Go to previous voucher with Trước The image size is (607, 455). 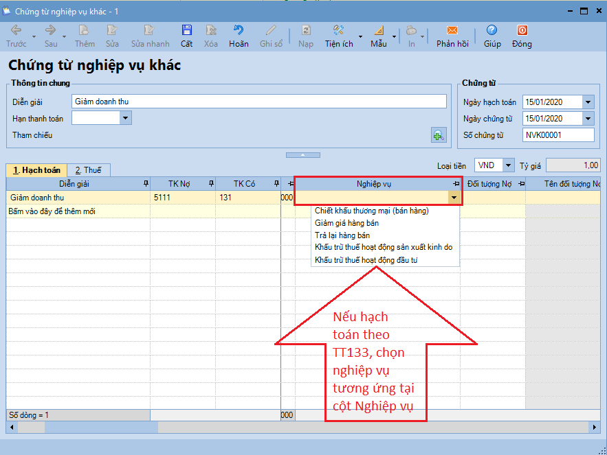(x=16, y=36)
